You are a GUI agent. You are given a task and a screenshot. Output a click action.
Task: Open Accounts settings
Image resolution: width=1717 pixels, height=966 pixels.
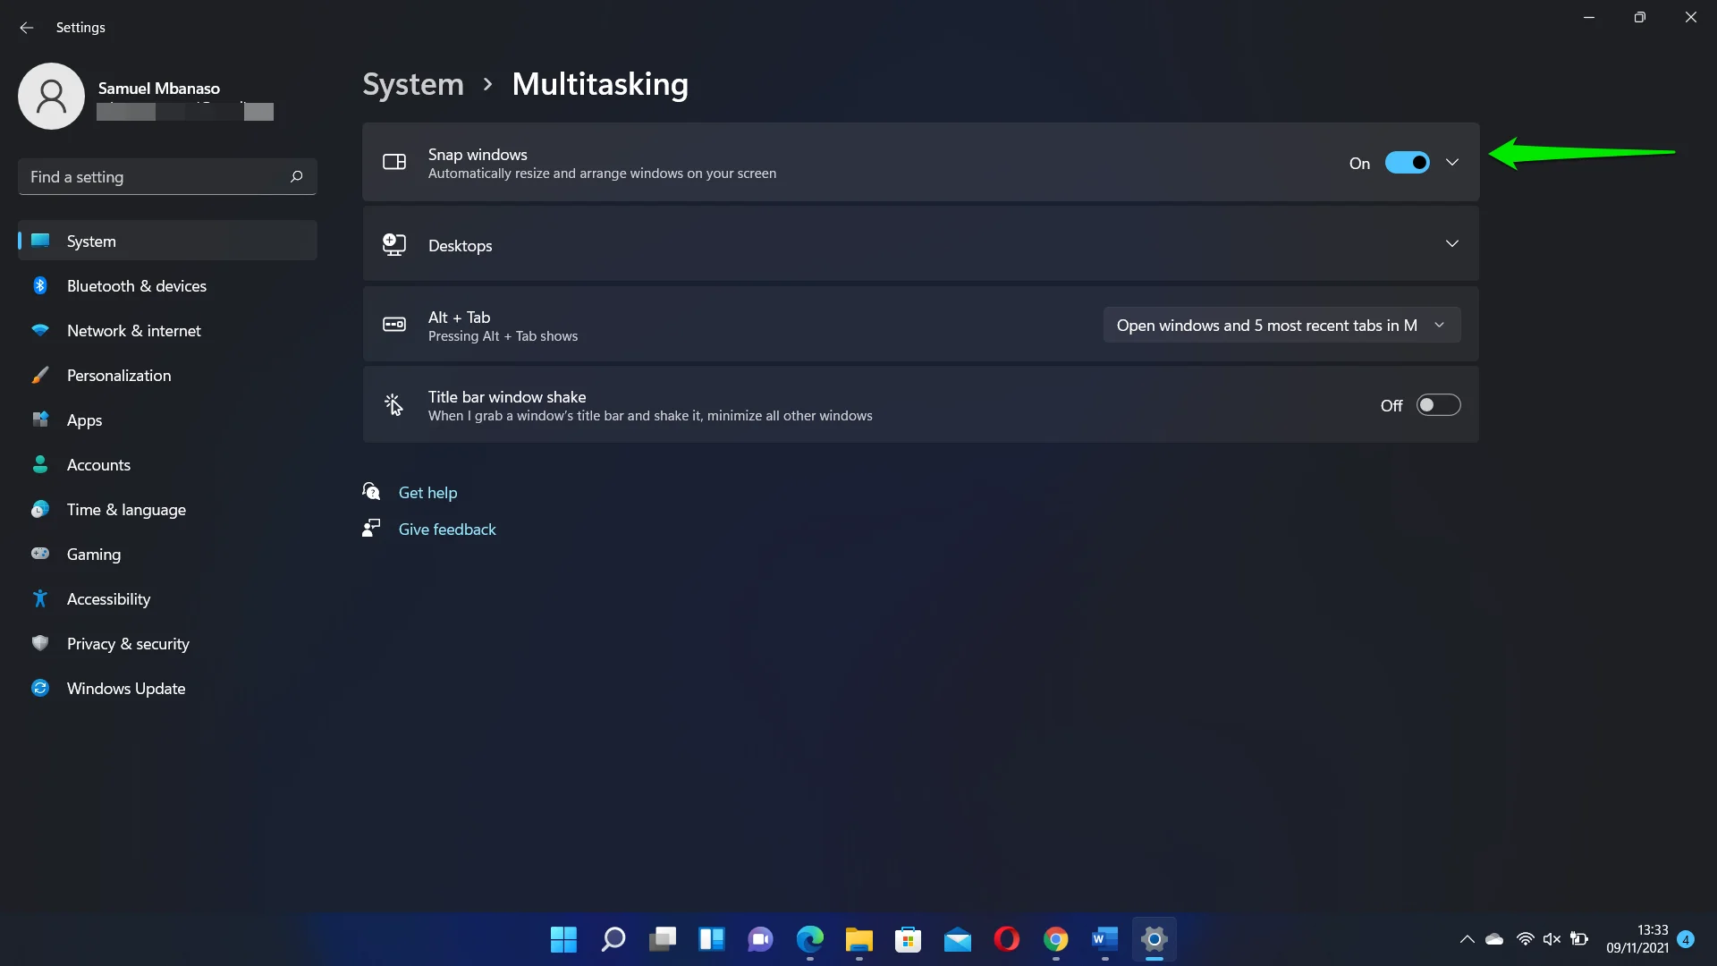[99, 463]
